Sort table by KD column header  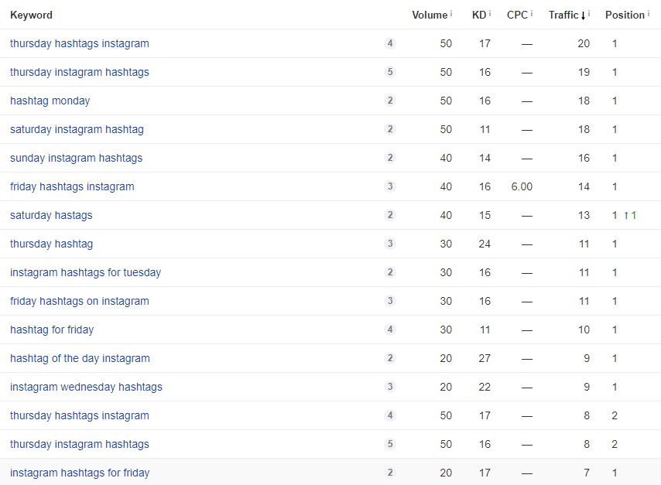click(478, 15)
